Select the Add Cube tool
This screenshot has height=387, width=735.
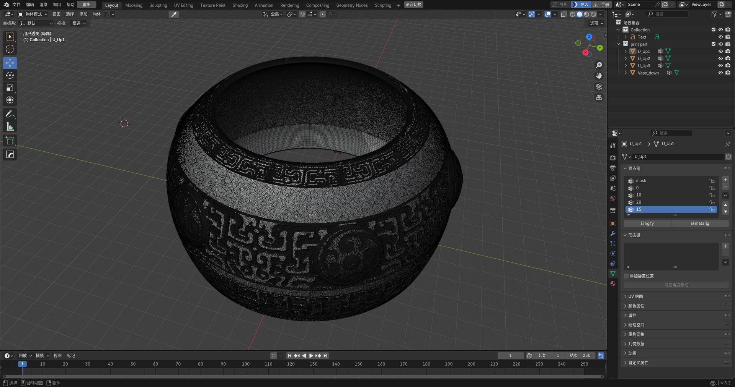pos(10,141)
